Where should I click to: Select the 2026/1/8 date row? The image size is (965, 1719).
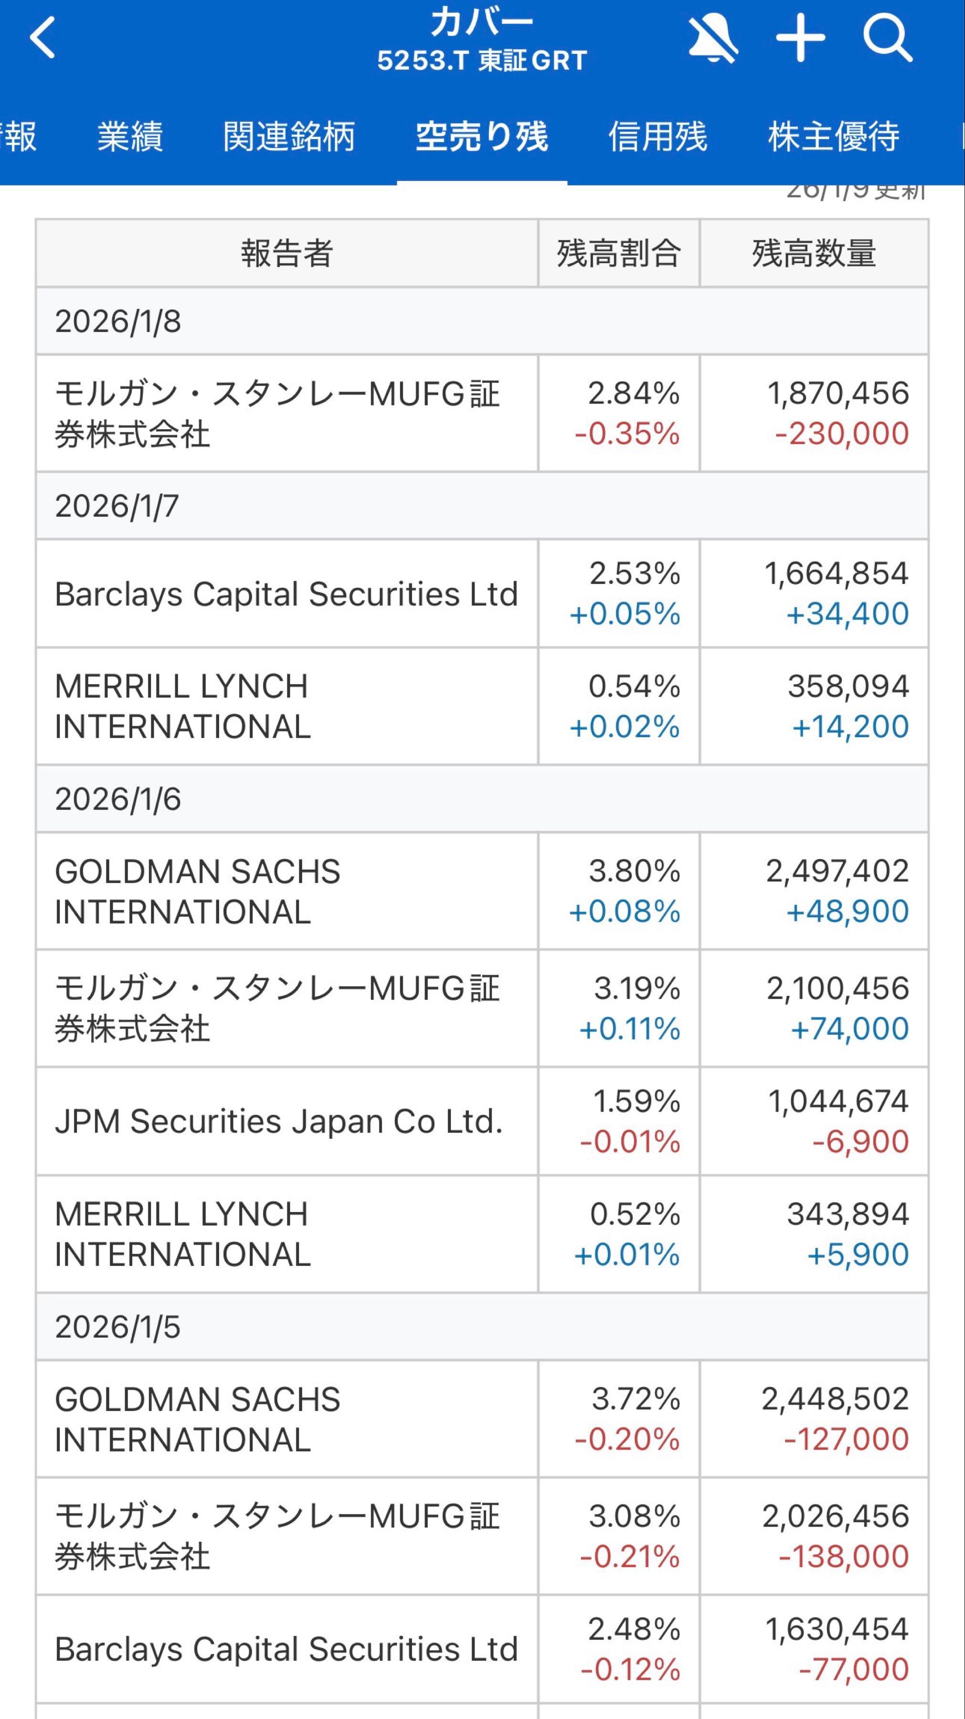(482, 322)
